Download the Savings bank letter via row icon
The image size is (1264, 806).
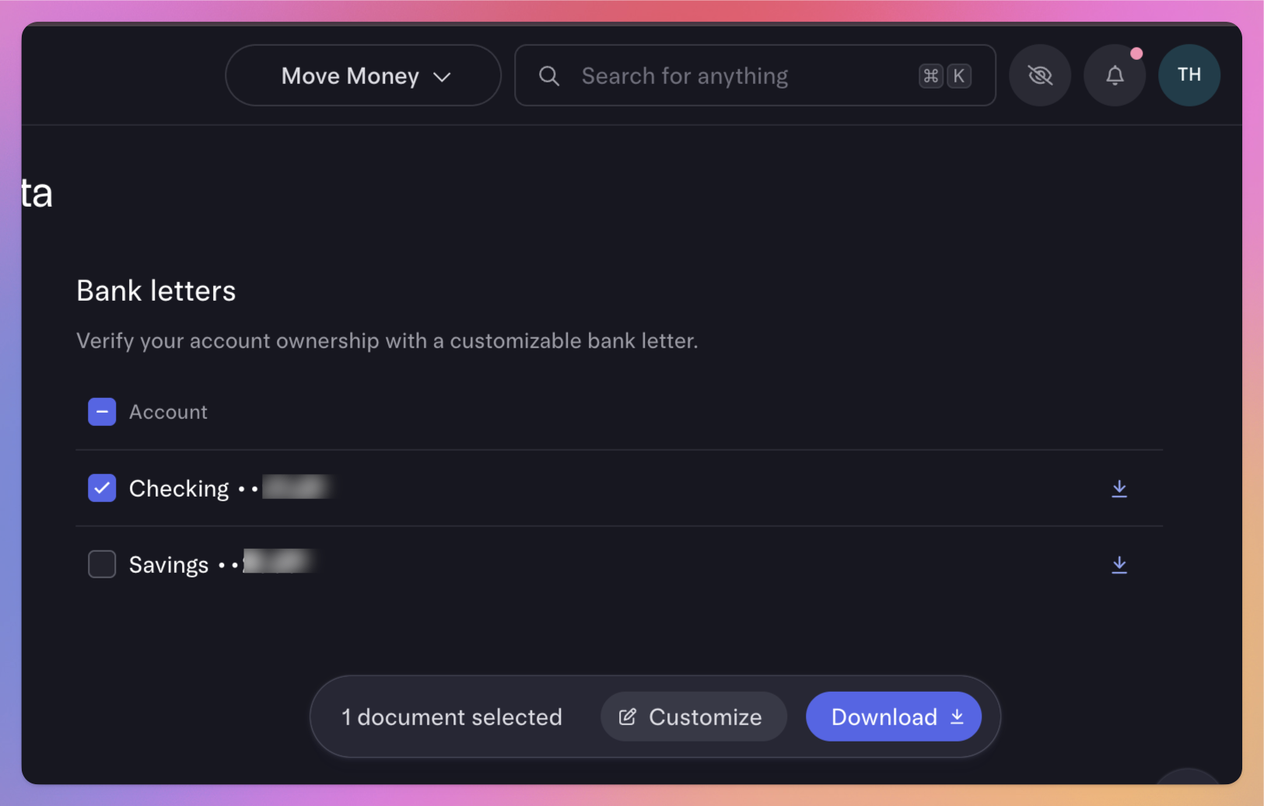(1119, 564)
